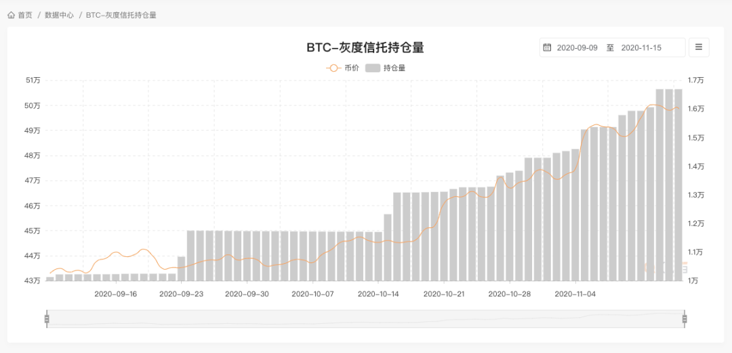The image size is (732, 353).
Task: Click right axis label 1.4万
Action: 696,166
